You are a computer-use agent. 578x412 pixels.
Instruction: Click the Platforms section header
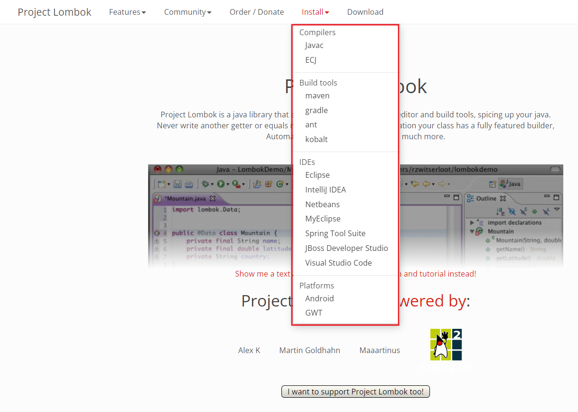point(317,286)
